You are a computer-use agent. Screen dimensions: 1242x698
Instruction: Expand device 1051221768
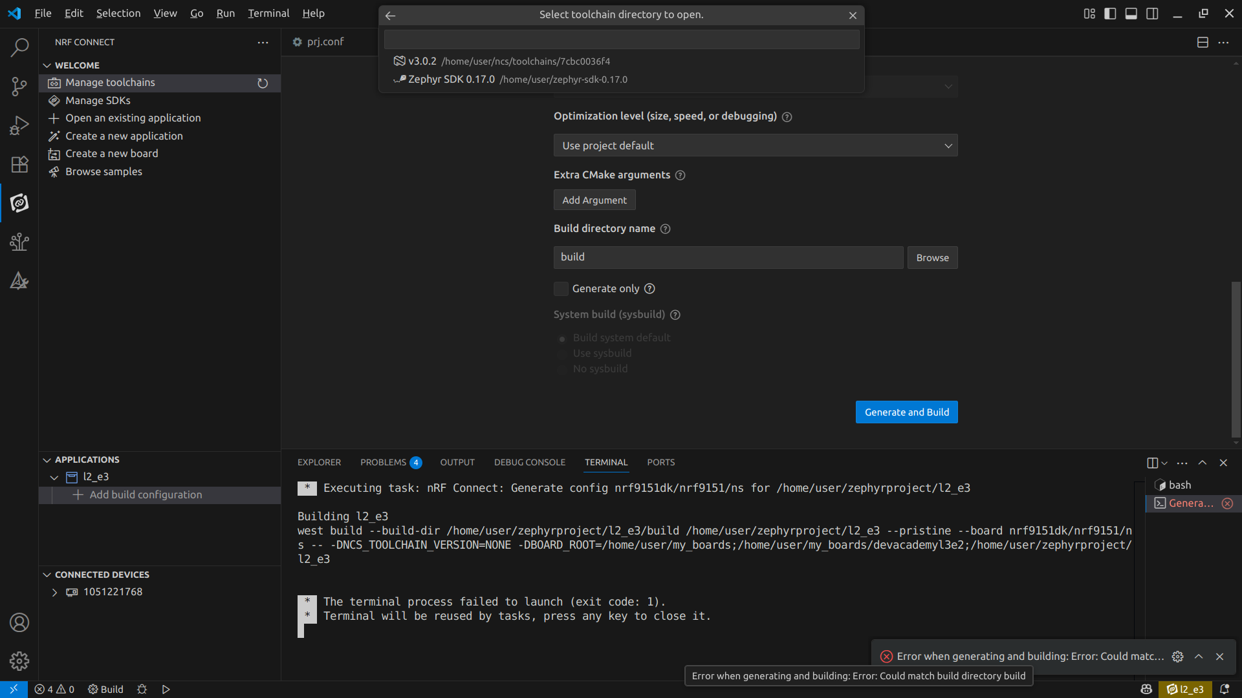click(x=54, y=593)
